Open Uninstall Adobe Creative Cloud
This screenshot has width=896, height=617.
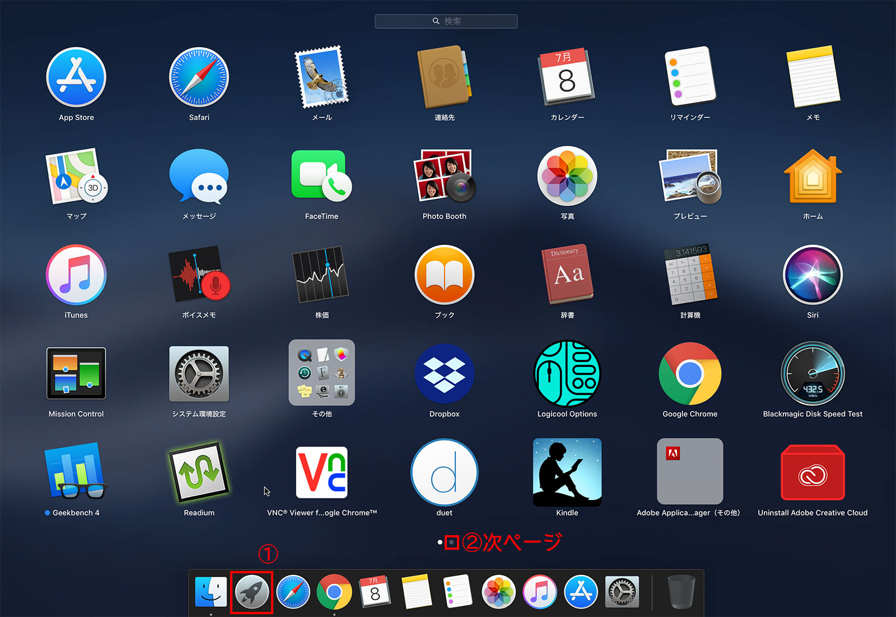[x=813, y=472]
